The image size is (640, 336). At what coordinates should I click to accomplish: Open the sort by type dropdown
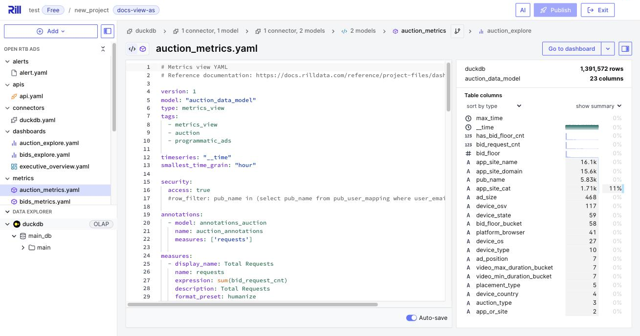[x=494, y=106]
